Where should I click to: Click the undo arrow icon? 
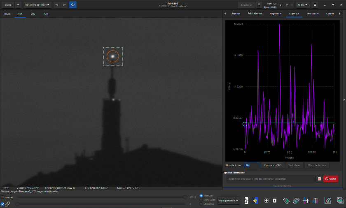(x=57, y=5)
